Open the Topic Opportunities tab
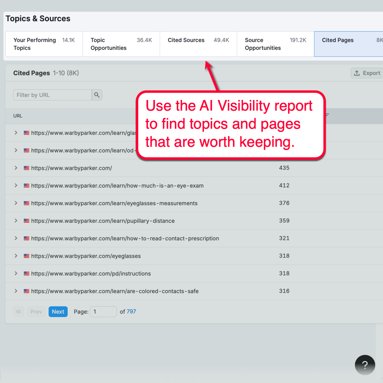Viewport: 383px width, 383px height. pyautogui.click(x=121, y=44)
